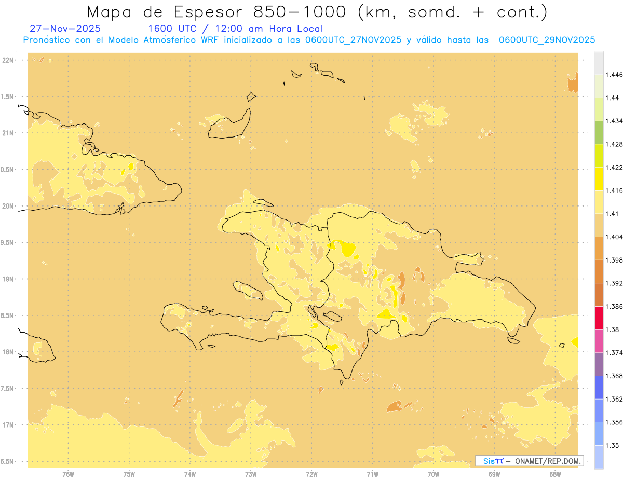
Task: Click the 68W longitude label
Action: (x=555, y=474)
